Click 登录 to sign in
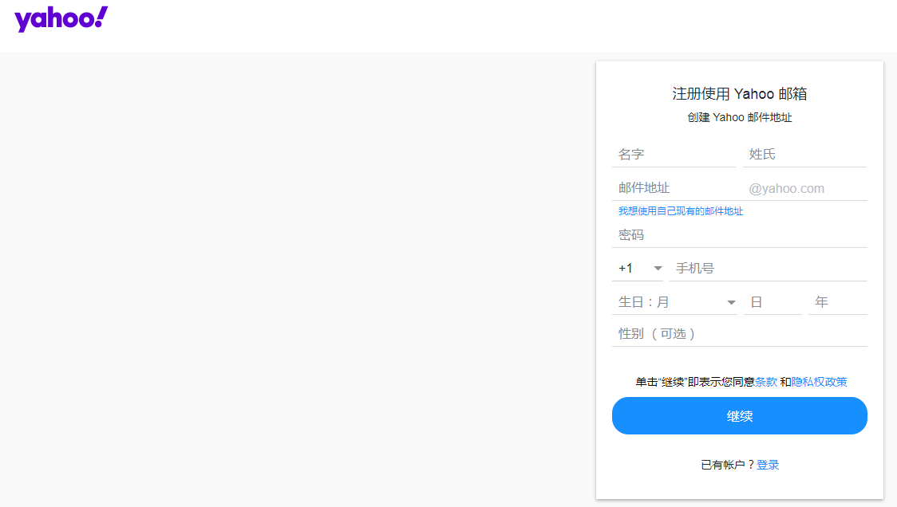This screenshot has height=507, width=897. tap(768, 464)
